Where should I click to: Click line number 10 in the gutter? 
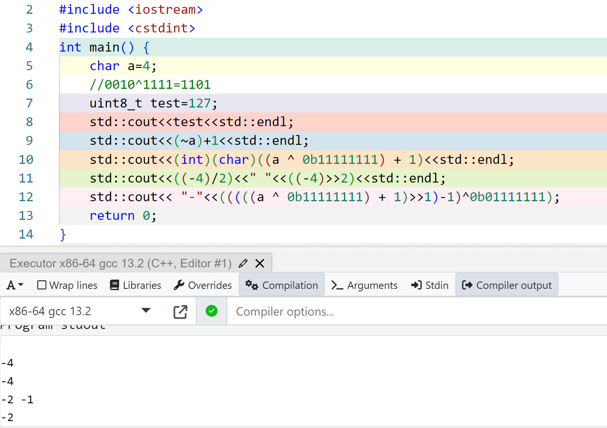point(26,159)
